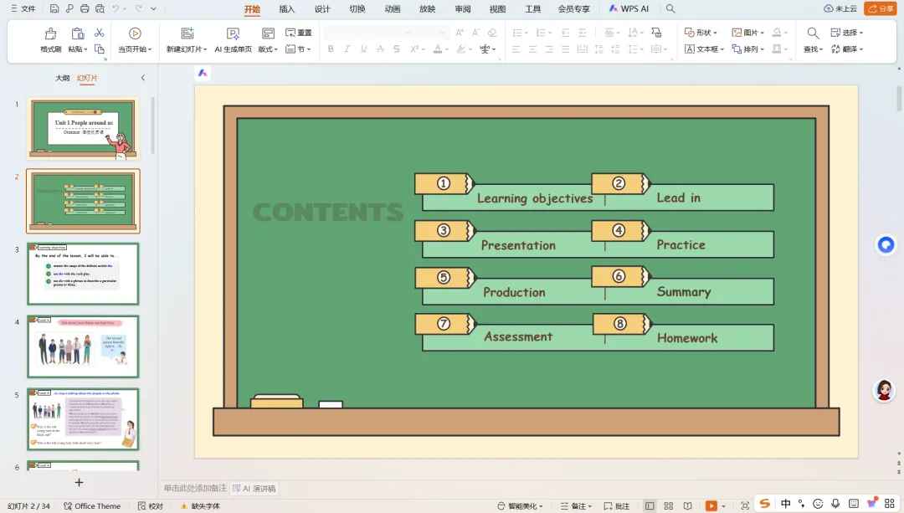This screenshot has height=513, width=904.
Task: Toggle the 备注 (Notes) pane in status bar
Action: (578, 506)
